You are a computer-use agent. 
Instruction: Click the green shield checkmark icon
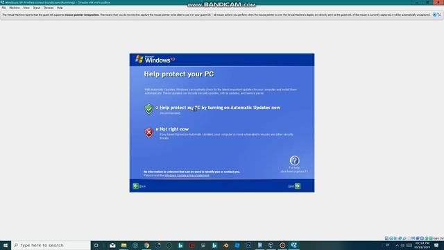pos(149,109)
